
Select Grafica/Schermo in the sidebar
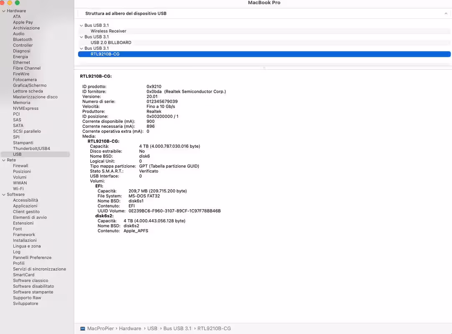pos(30,86)
